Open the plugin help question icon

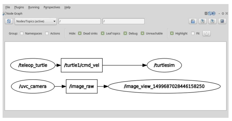214,14
